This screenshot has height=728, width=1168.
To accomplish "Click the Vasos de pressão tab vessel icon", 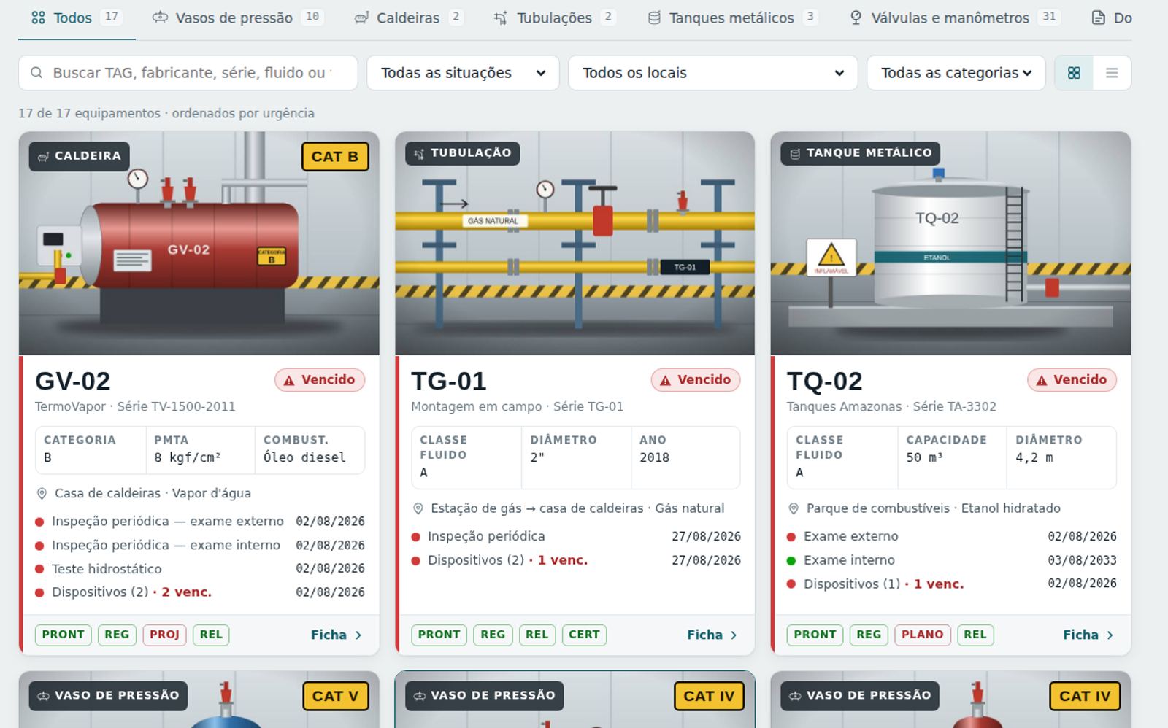I will click(x=160, y=18).
